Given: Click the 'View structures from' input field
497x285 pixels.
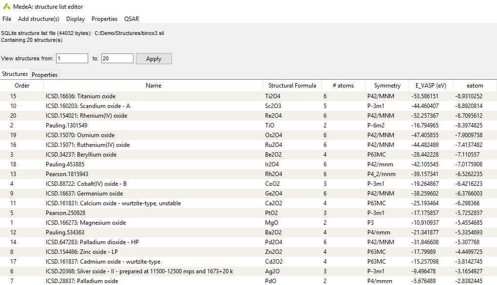Looking at the screenshot, I should click(x=72, y=58).
